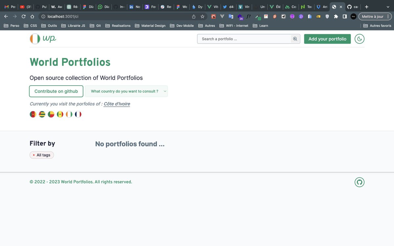Open the Outils bookmarks folder
The height and width of the screenshot is (246, 394).
coord(49,26)
